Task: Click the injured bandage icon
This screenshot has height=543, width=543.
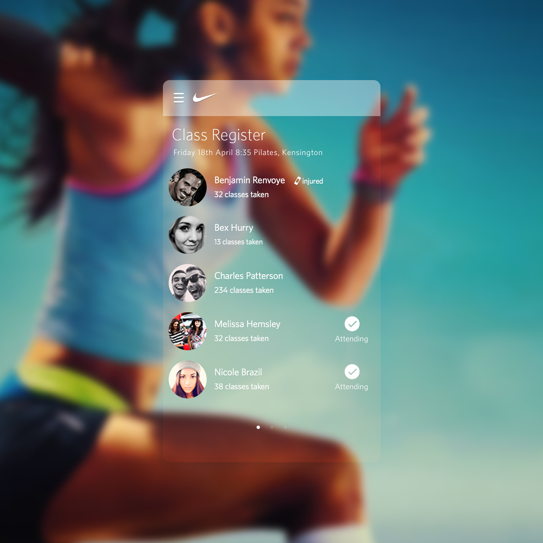Action: [x=297, y=181]
